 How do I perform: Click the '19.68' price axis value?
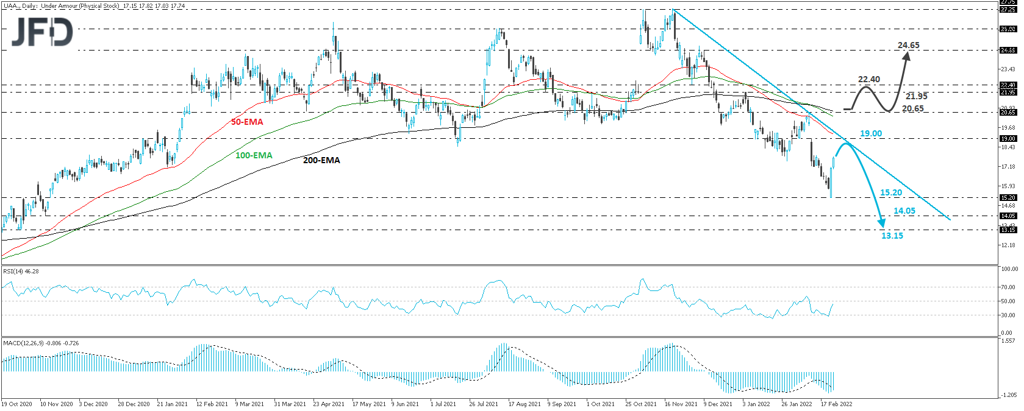[1008, 128]
